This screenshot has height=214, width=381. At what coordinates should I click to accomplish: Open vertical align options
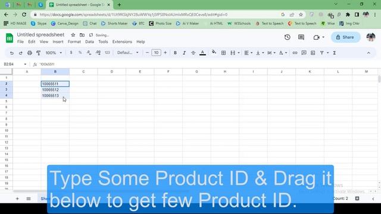(x=260, y=53)
